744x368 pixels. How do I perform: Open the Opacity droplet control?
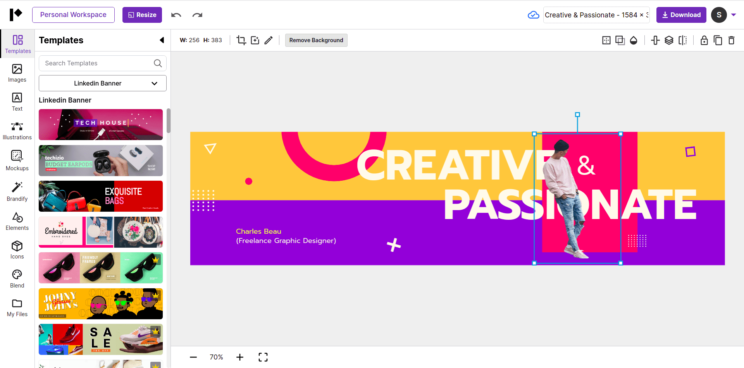tap(634, 40)
